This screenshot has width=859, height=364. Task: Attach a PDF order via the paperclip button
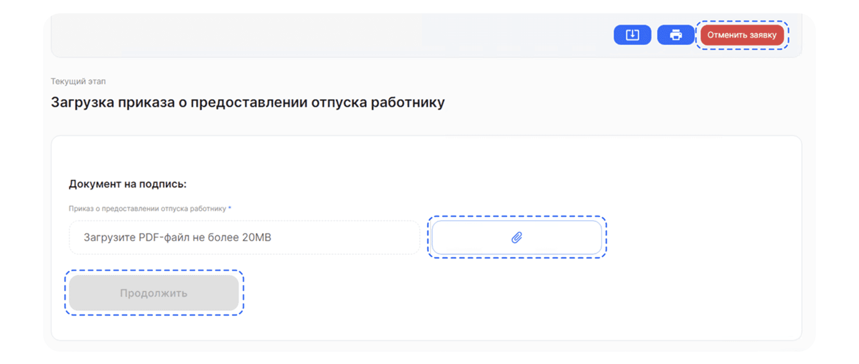coord(517,238)
